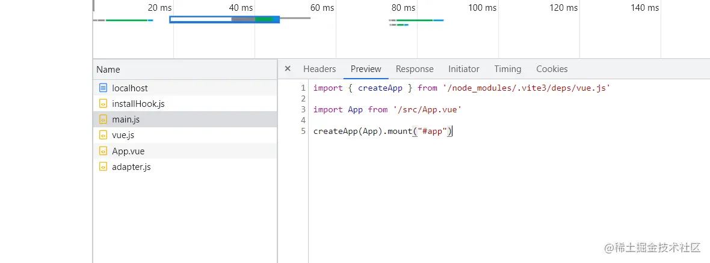Click the vue.js script file icon
Image resolution: width=710 pixels, height=263 pixels.
[x=103, y=135]
